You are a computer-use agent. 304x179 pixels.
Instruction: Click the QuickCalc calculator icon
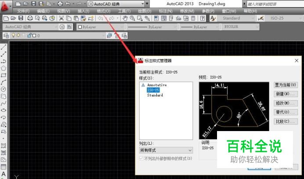[193, 18]
